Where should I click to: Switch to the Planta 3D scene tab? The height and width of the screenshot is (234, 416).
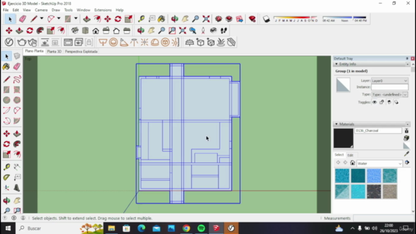54,51
